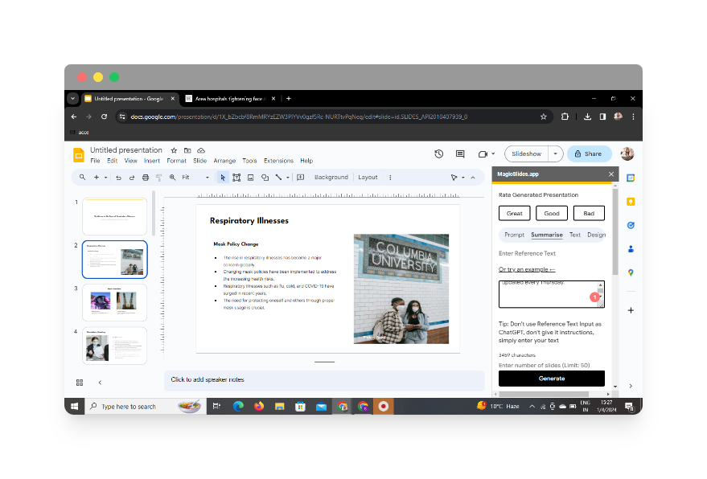The height and width of the screenshot is (479, 707).
Task: Open Google Calendar side panel
Action: pyautogui.click(x=631, y=178)
